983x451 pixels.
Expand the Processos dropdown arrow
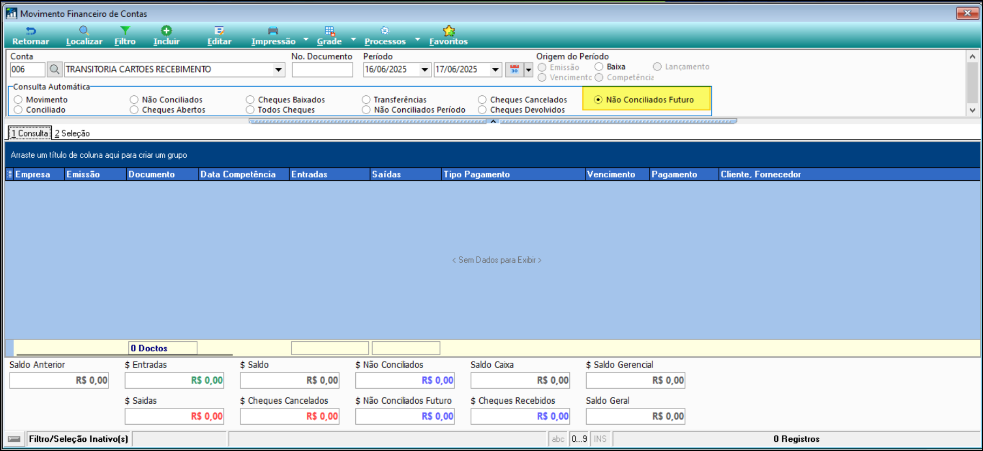click(417, 39)
